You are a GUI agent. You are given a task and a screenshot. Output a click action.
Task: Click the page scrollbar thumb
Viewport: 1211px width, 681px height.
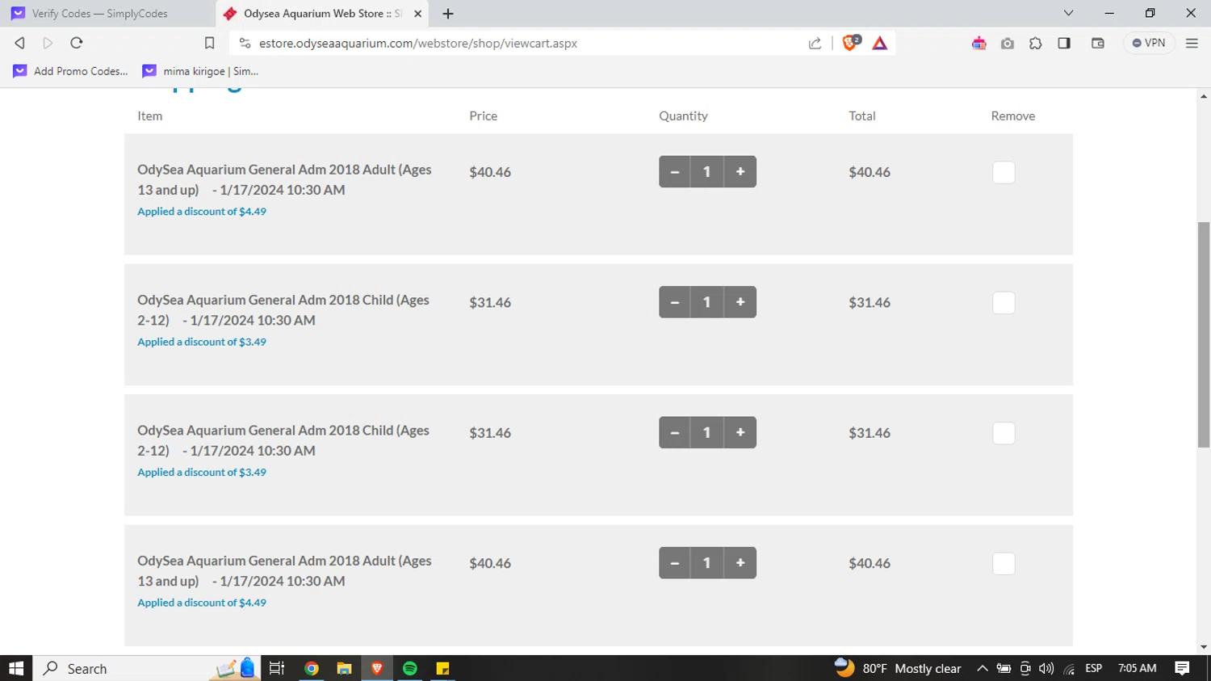click(x=1204, y=334)
